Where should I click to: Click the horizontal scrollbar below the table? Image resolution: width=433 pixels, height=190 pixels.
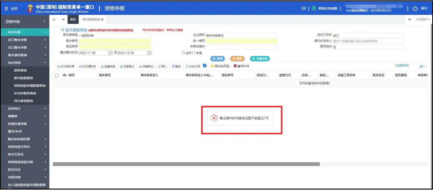click(186, 164)
